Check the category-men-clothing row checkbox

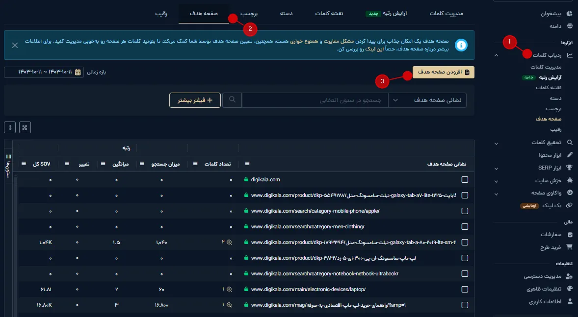[465, 227]
